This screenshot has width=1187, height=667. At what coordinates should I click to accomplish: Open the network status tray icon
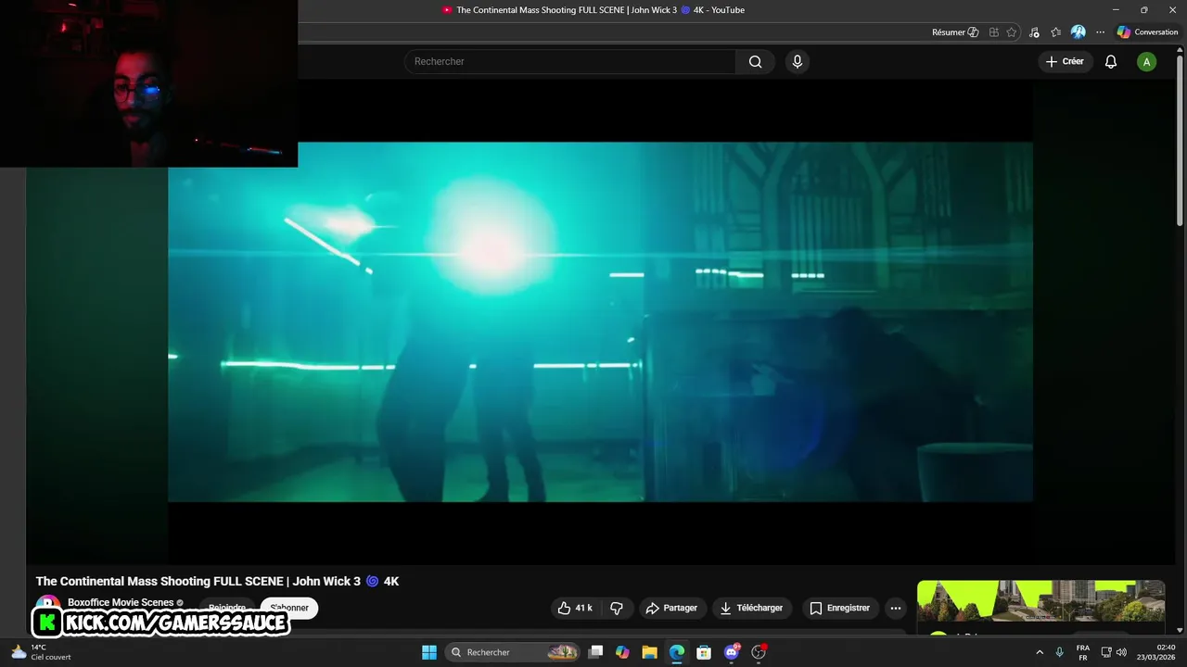pyautogui.click(x=1106, y=652)
